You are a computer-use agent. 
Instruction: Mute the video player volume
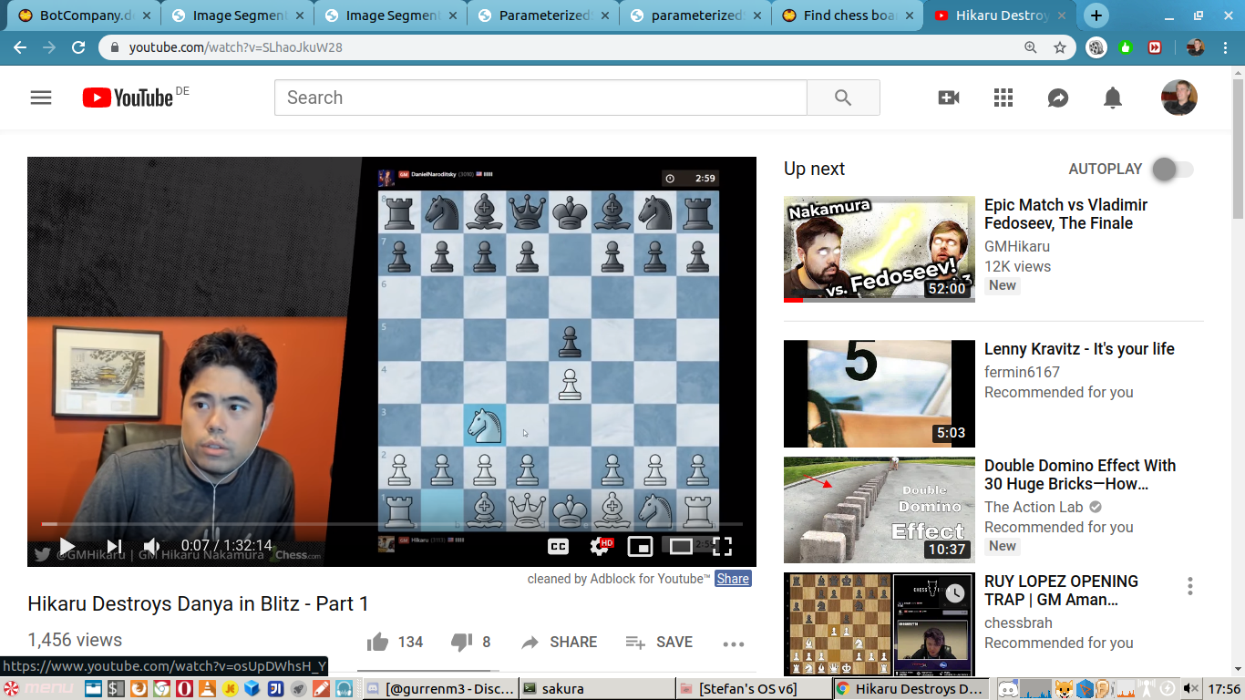coord(152,547)
